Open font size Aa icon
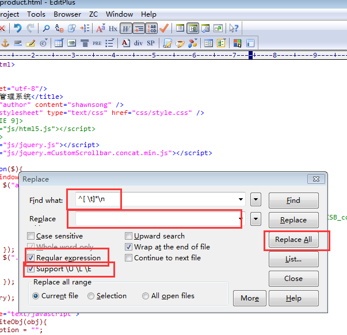 [x=101, y=28]
